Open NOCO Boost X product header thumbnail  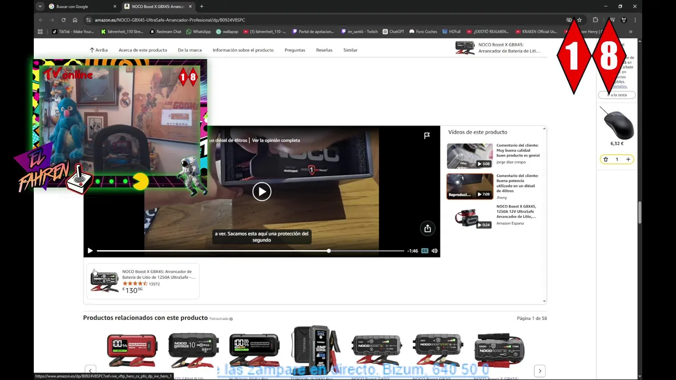point(465,48)
